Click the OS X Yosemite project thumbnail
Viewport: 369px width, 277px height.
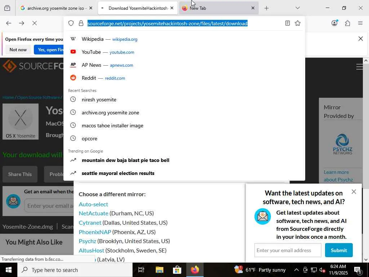pos(21,122)
